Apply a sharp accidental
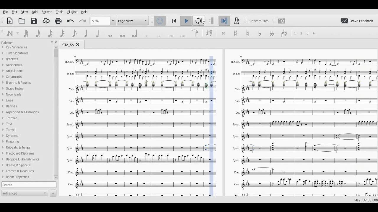This screenshot has width=378, height=212. tap(235, 33)
